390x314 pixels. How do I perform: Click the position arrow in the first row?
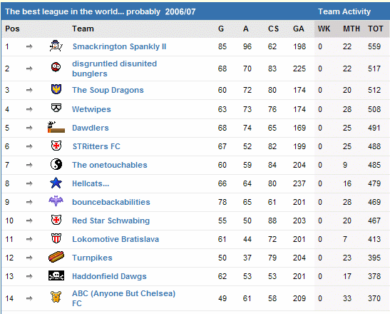[x=29, y=46]
